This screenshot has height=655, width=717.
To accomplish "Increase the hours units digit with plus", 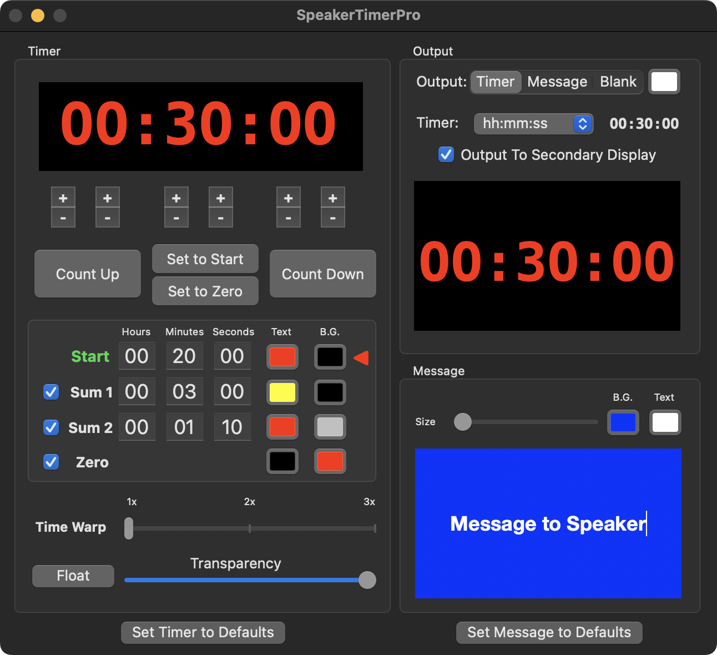I will pyautogui.click(x=108, y=198).
